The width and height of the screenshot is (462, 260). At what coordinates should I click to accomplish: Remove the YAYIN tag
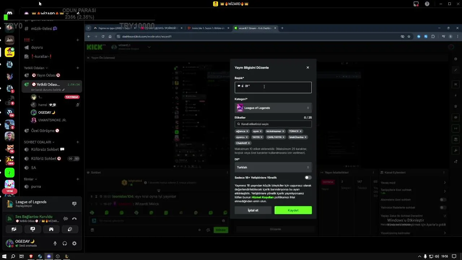pos(261,137)
